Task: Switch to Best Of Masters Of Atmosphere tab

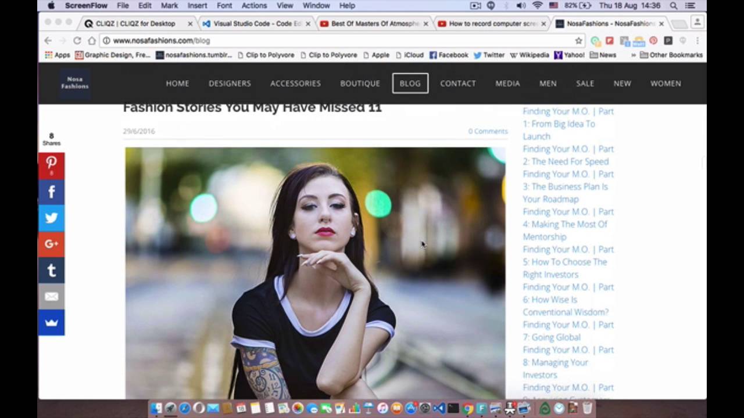Action: (374, 24)
